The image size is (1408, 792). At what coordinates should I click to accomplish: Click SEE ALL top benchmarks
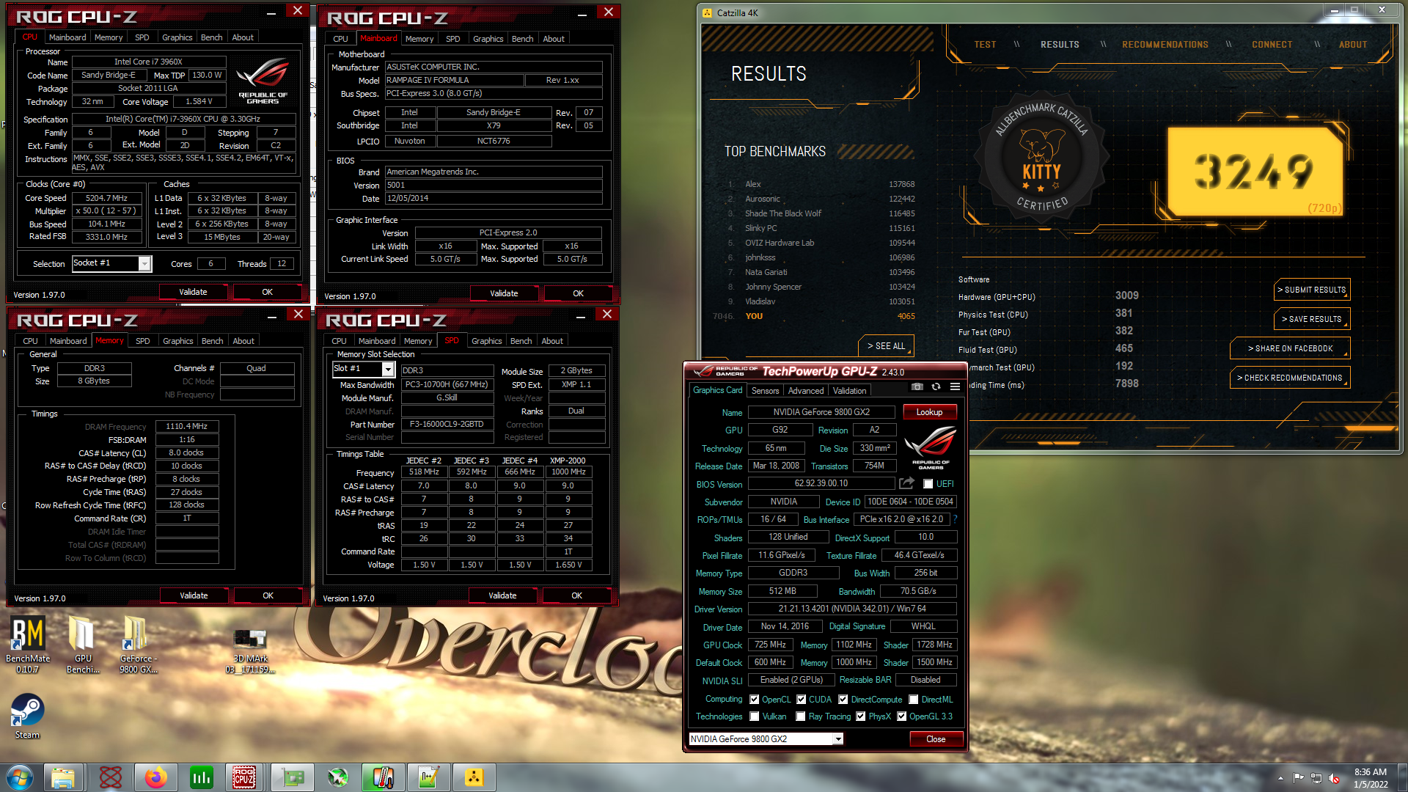[886, 346]
